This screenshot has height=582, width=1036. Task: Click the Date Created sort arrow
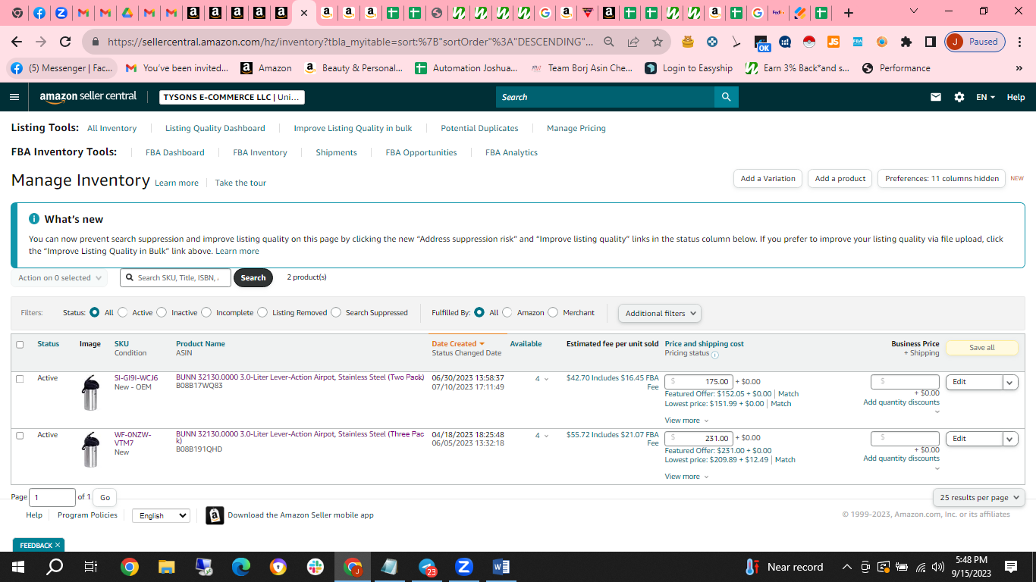pos(482,344)
